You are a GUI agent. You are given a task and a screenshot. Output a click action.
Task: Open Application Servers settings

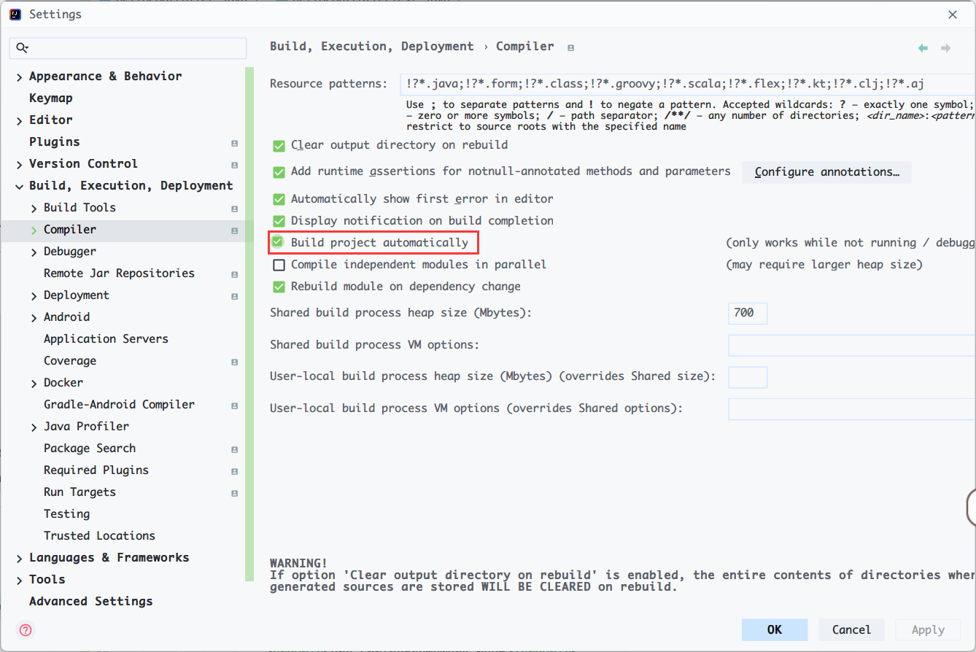click(x=106, y=338)
